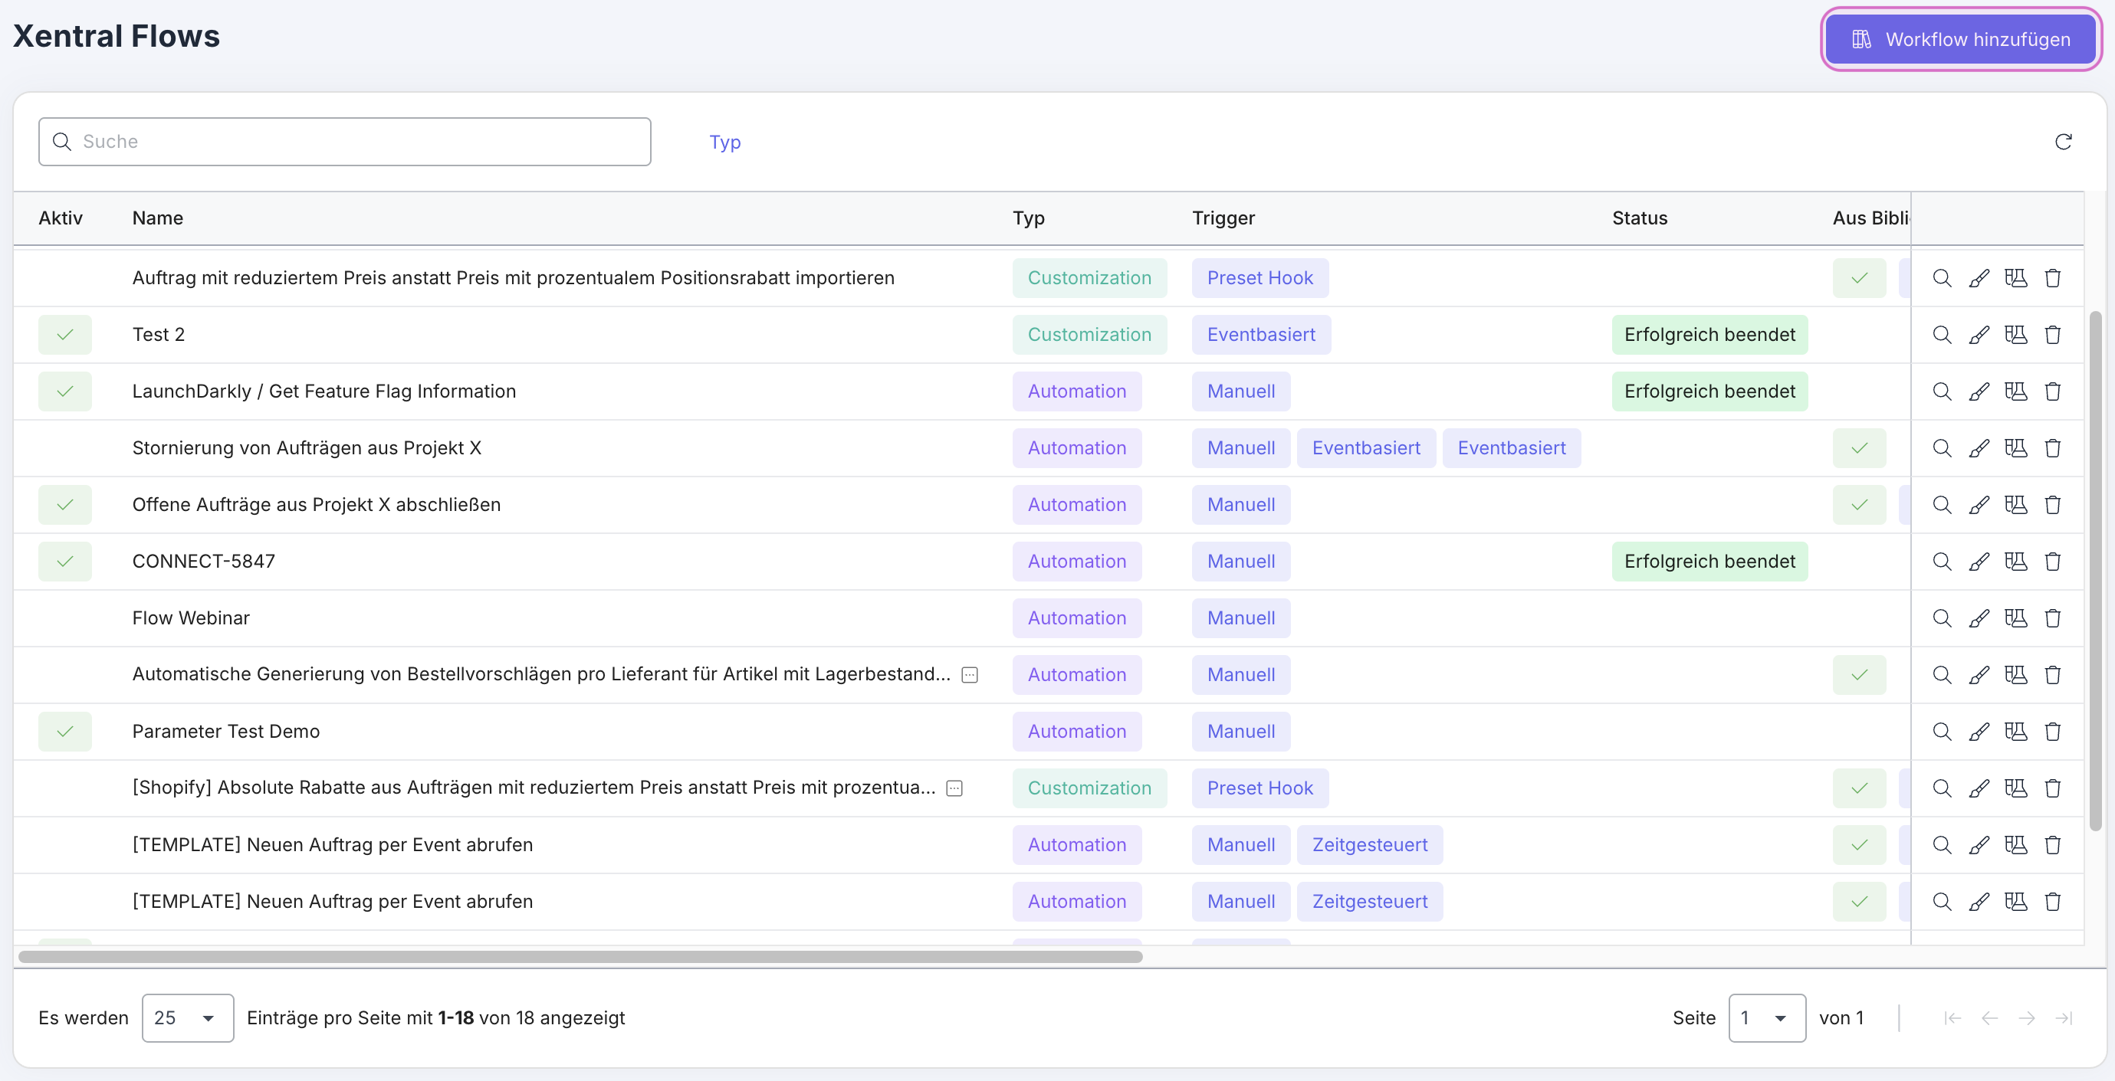The width and height of the screenshot is (2115, 1081).
Task: Go to last page arrow
Action: click(x=2064, y=1018)
